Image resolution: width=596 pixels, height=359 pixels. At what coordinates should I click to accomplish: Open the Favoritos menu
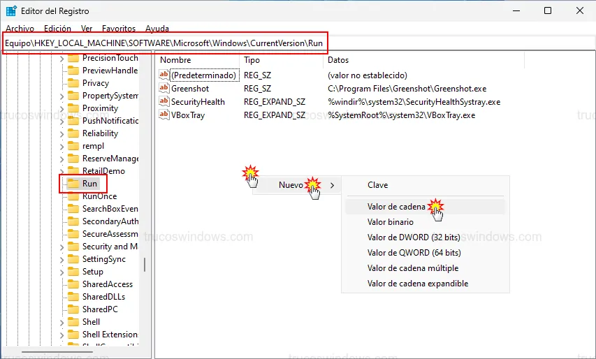[x=119, y=29]
